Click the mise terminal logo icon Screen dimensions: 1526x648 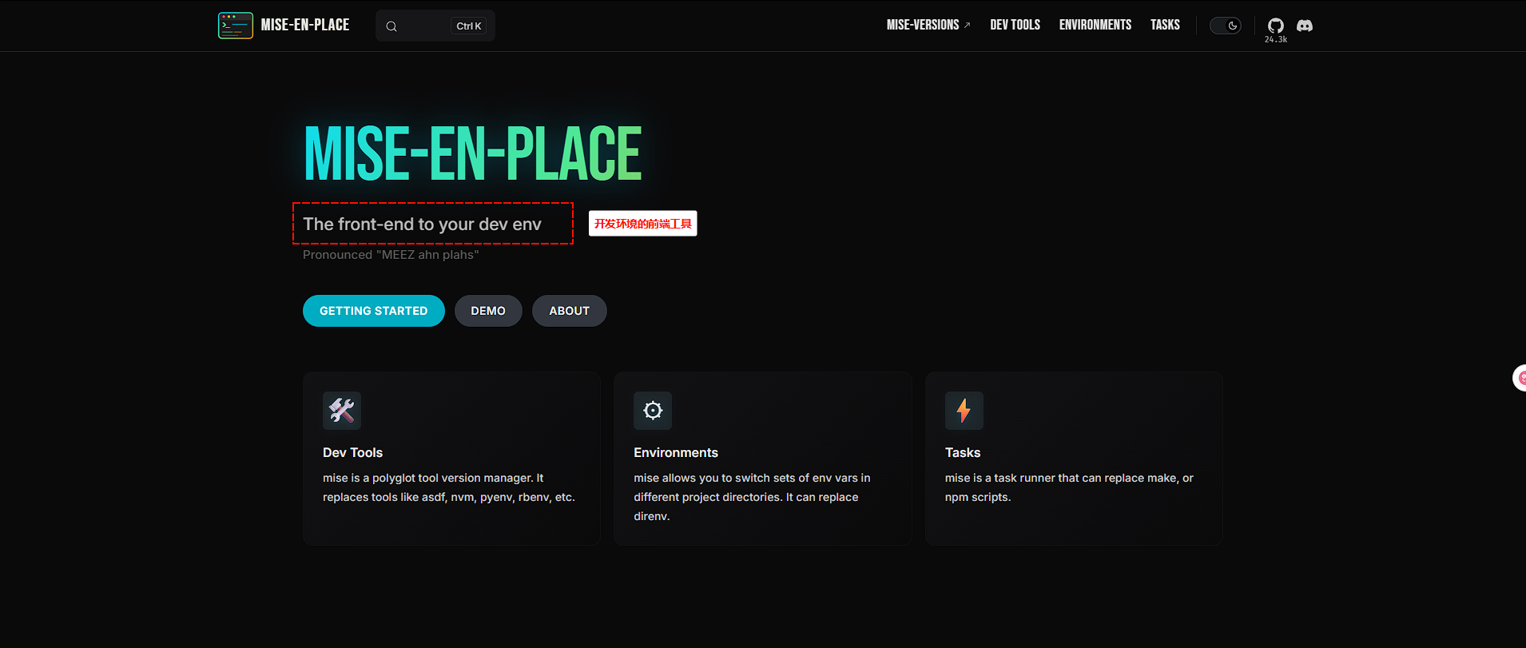tap(235, 26)
